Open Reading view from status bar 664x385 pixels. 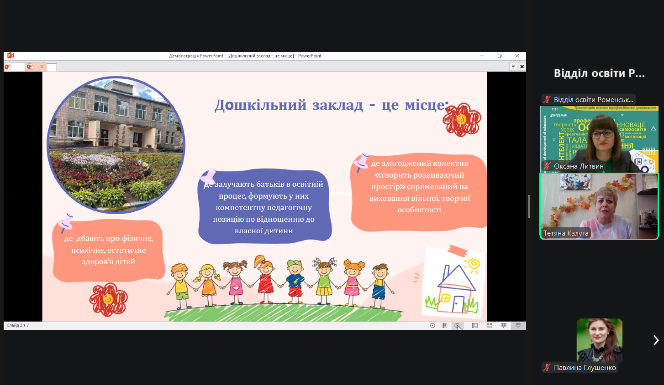(504, 325)
